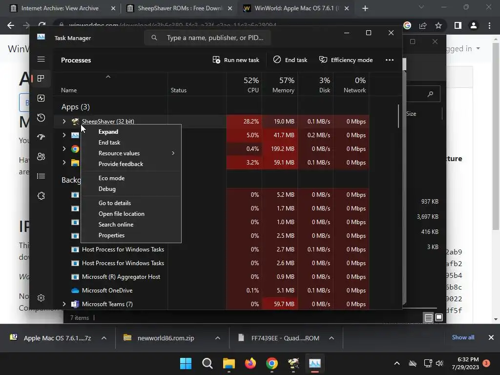The width and height of the screenshot is (500, 375).
Task: Click Task Manager process list scrollbar
Action: coord(398,116)
